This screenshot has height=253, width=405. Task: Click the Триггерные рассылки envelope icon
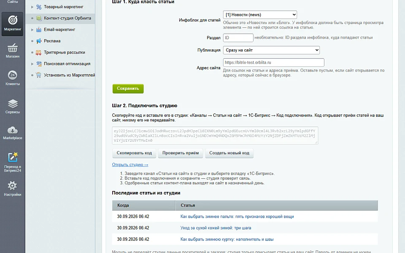pos(39,52)
